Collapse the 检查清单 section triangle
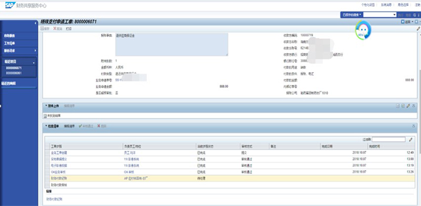The width and height of the screenshot is (421, 206). (46, 126)
